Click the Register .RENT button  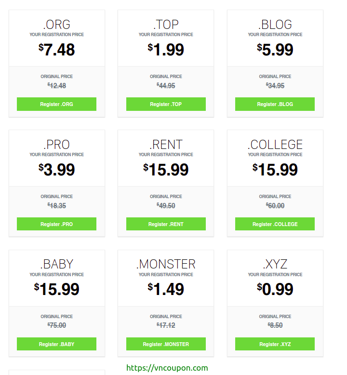tap(166, 224)
